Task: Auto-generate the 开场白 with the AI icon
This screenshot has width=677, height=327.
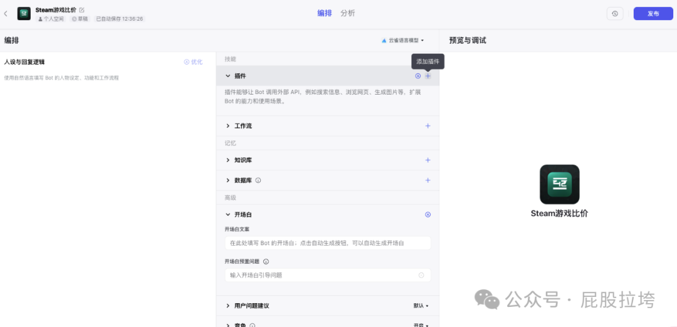Action: coord(428,214)
